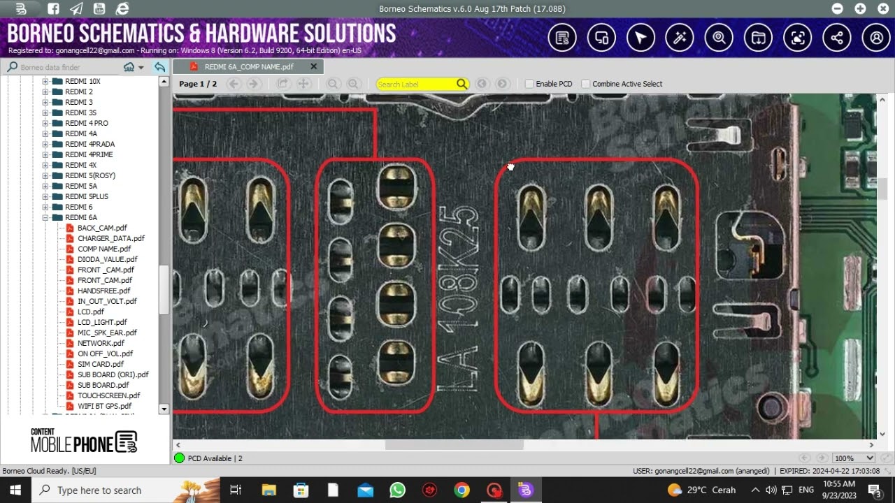Click the rotate page icon
Screen dimensions: 895x503
[x=283, y=84]
